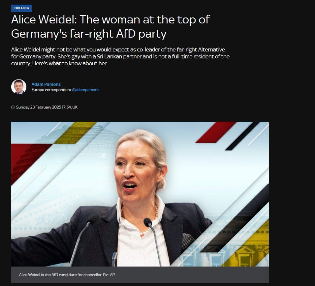Click the red diagonal stripe at image top-right
This screenshot has height=286, width=315.
[216, 132]
